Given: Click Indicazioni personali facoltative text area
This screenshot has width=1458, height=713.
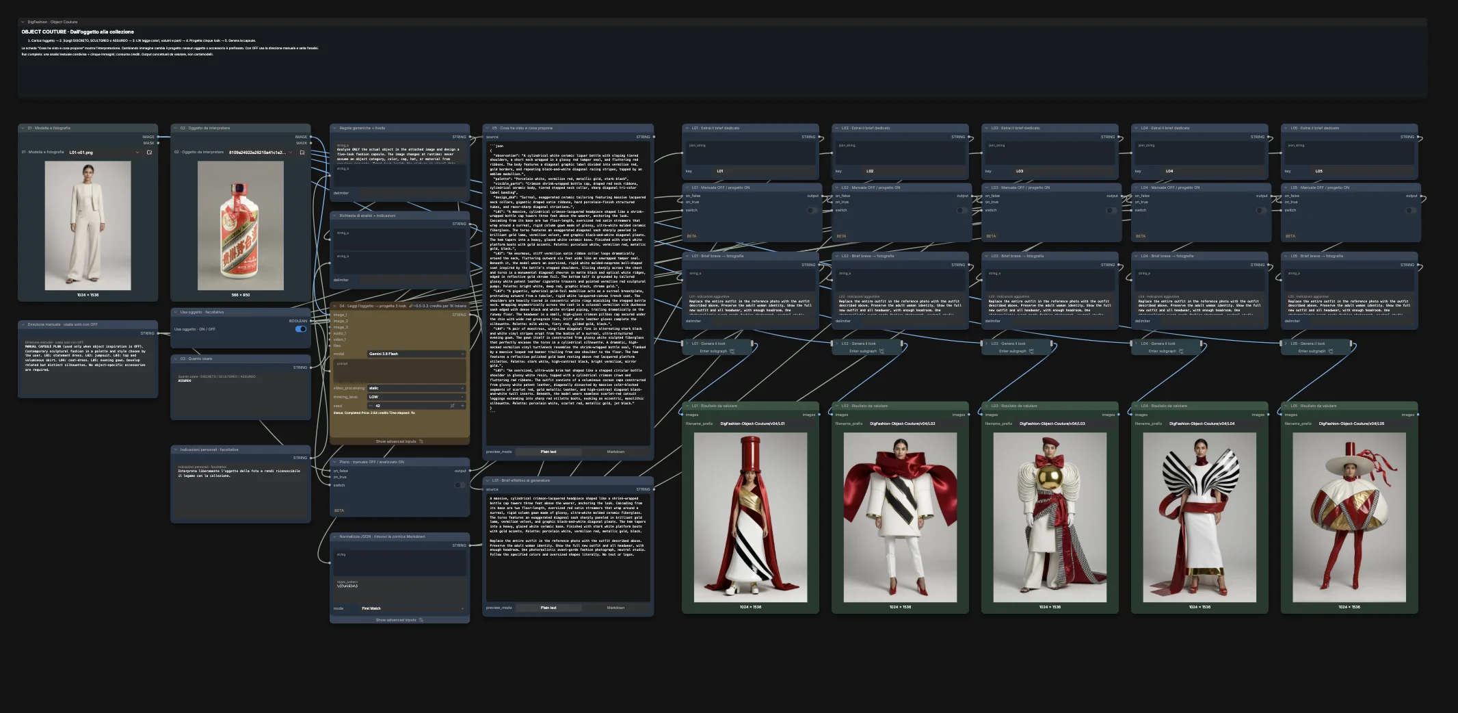Looking at the screenshot, I should 241,491.
